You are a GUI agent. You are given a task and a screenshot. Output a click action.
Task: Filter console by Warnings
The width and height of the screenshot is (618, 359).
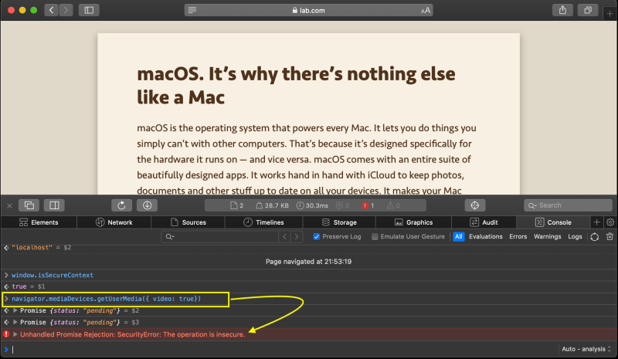(x=548, y=236)
